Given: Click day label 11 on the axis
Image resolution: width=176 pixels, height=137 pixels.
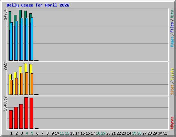Looking at the screenshot, I should tap(62, 133).
